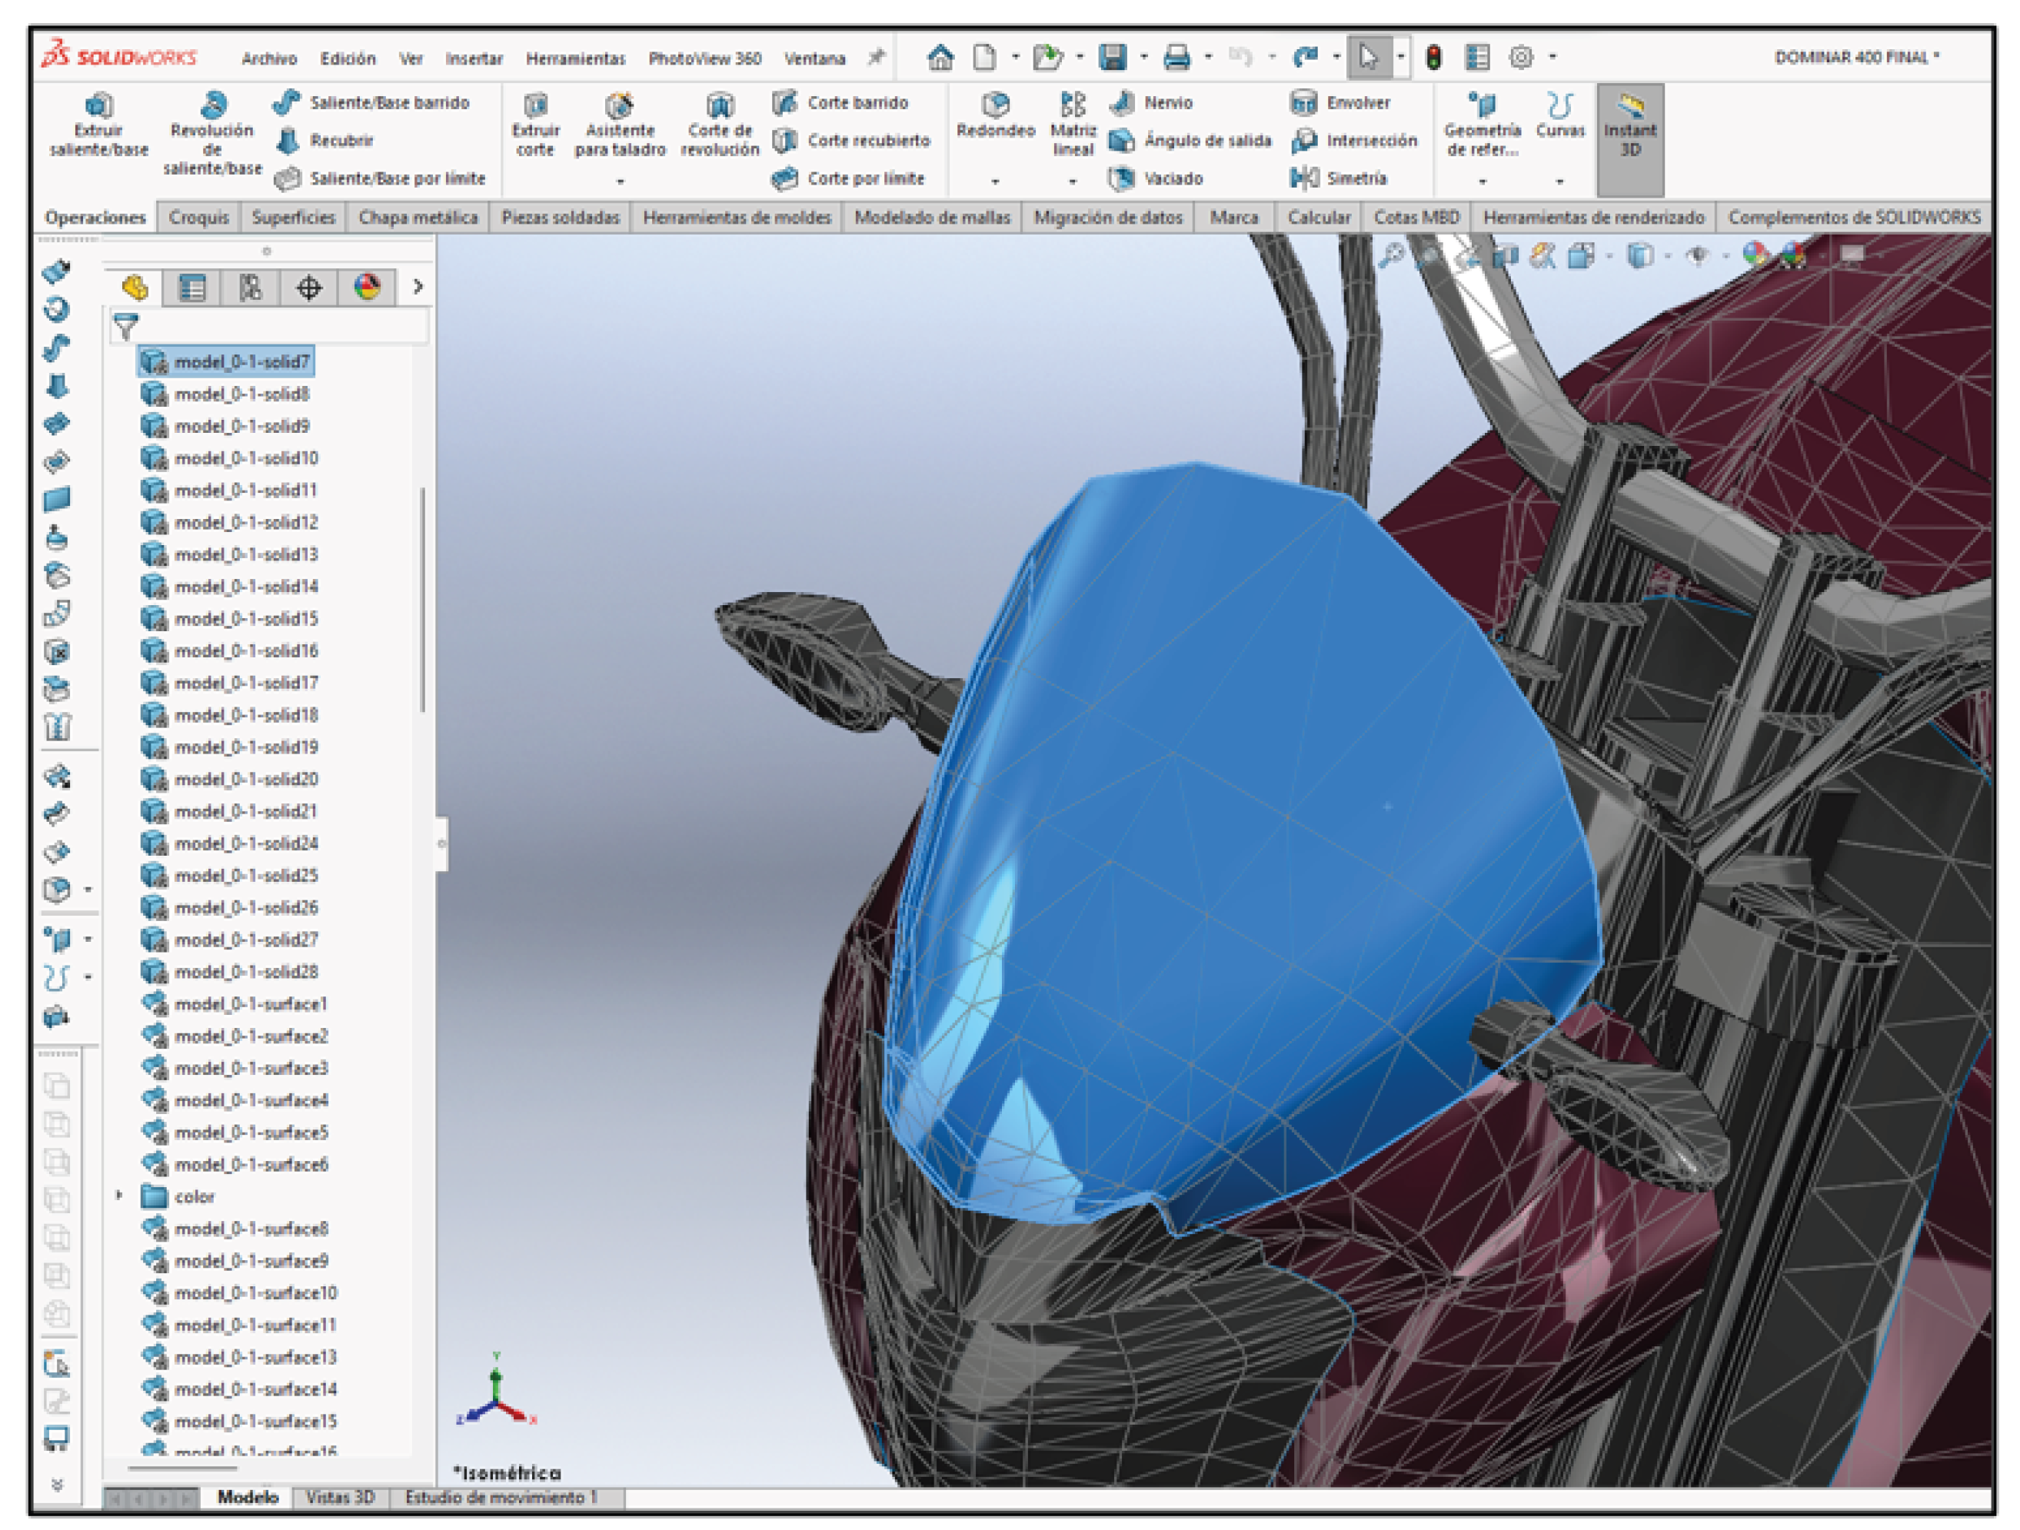The height and width of the screenshot is (1530, 2020).
Task: Click Corte barrido tool
Action: point(839,102)
